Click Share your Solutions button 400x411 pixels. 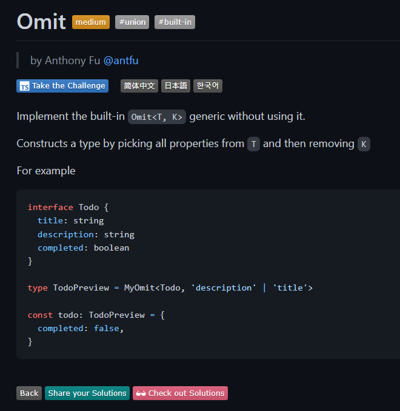[x=87, y=393]
